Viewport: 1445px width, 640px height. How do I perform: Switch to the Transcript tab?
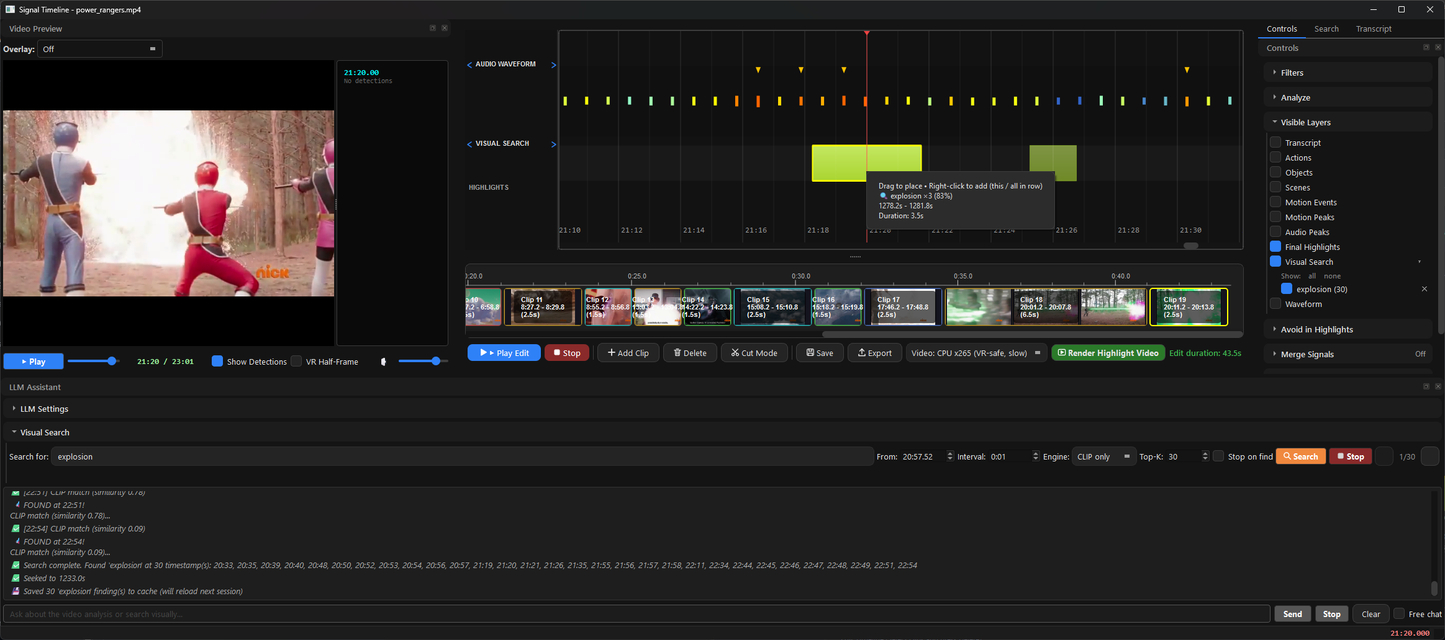(1374, 29)
